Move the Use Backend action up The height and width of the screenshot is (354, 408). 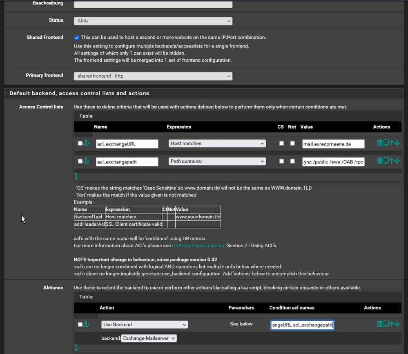[391, 324]
